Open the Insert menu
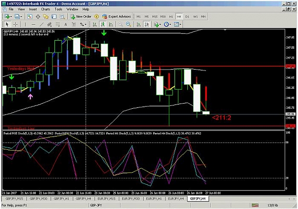298x209 pixels. point(33,9)
